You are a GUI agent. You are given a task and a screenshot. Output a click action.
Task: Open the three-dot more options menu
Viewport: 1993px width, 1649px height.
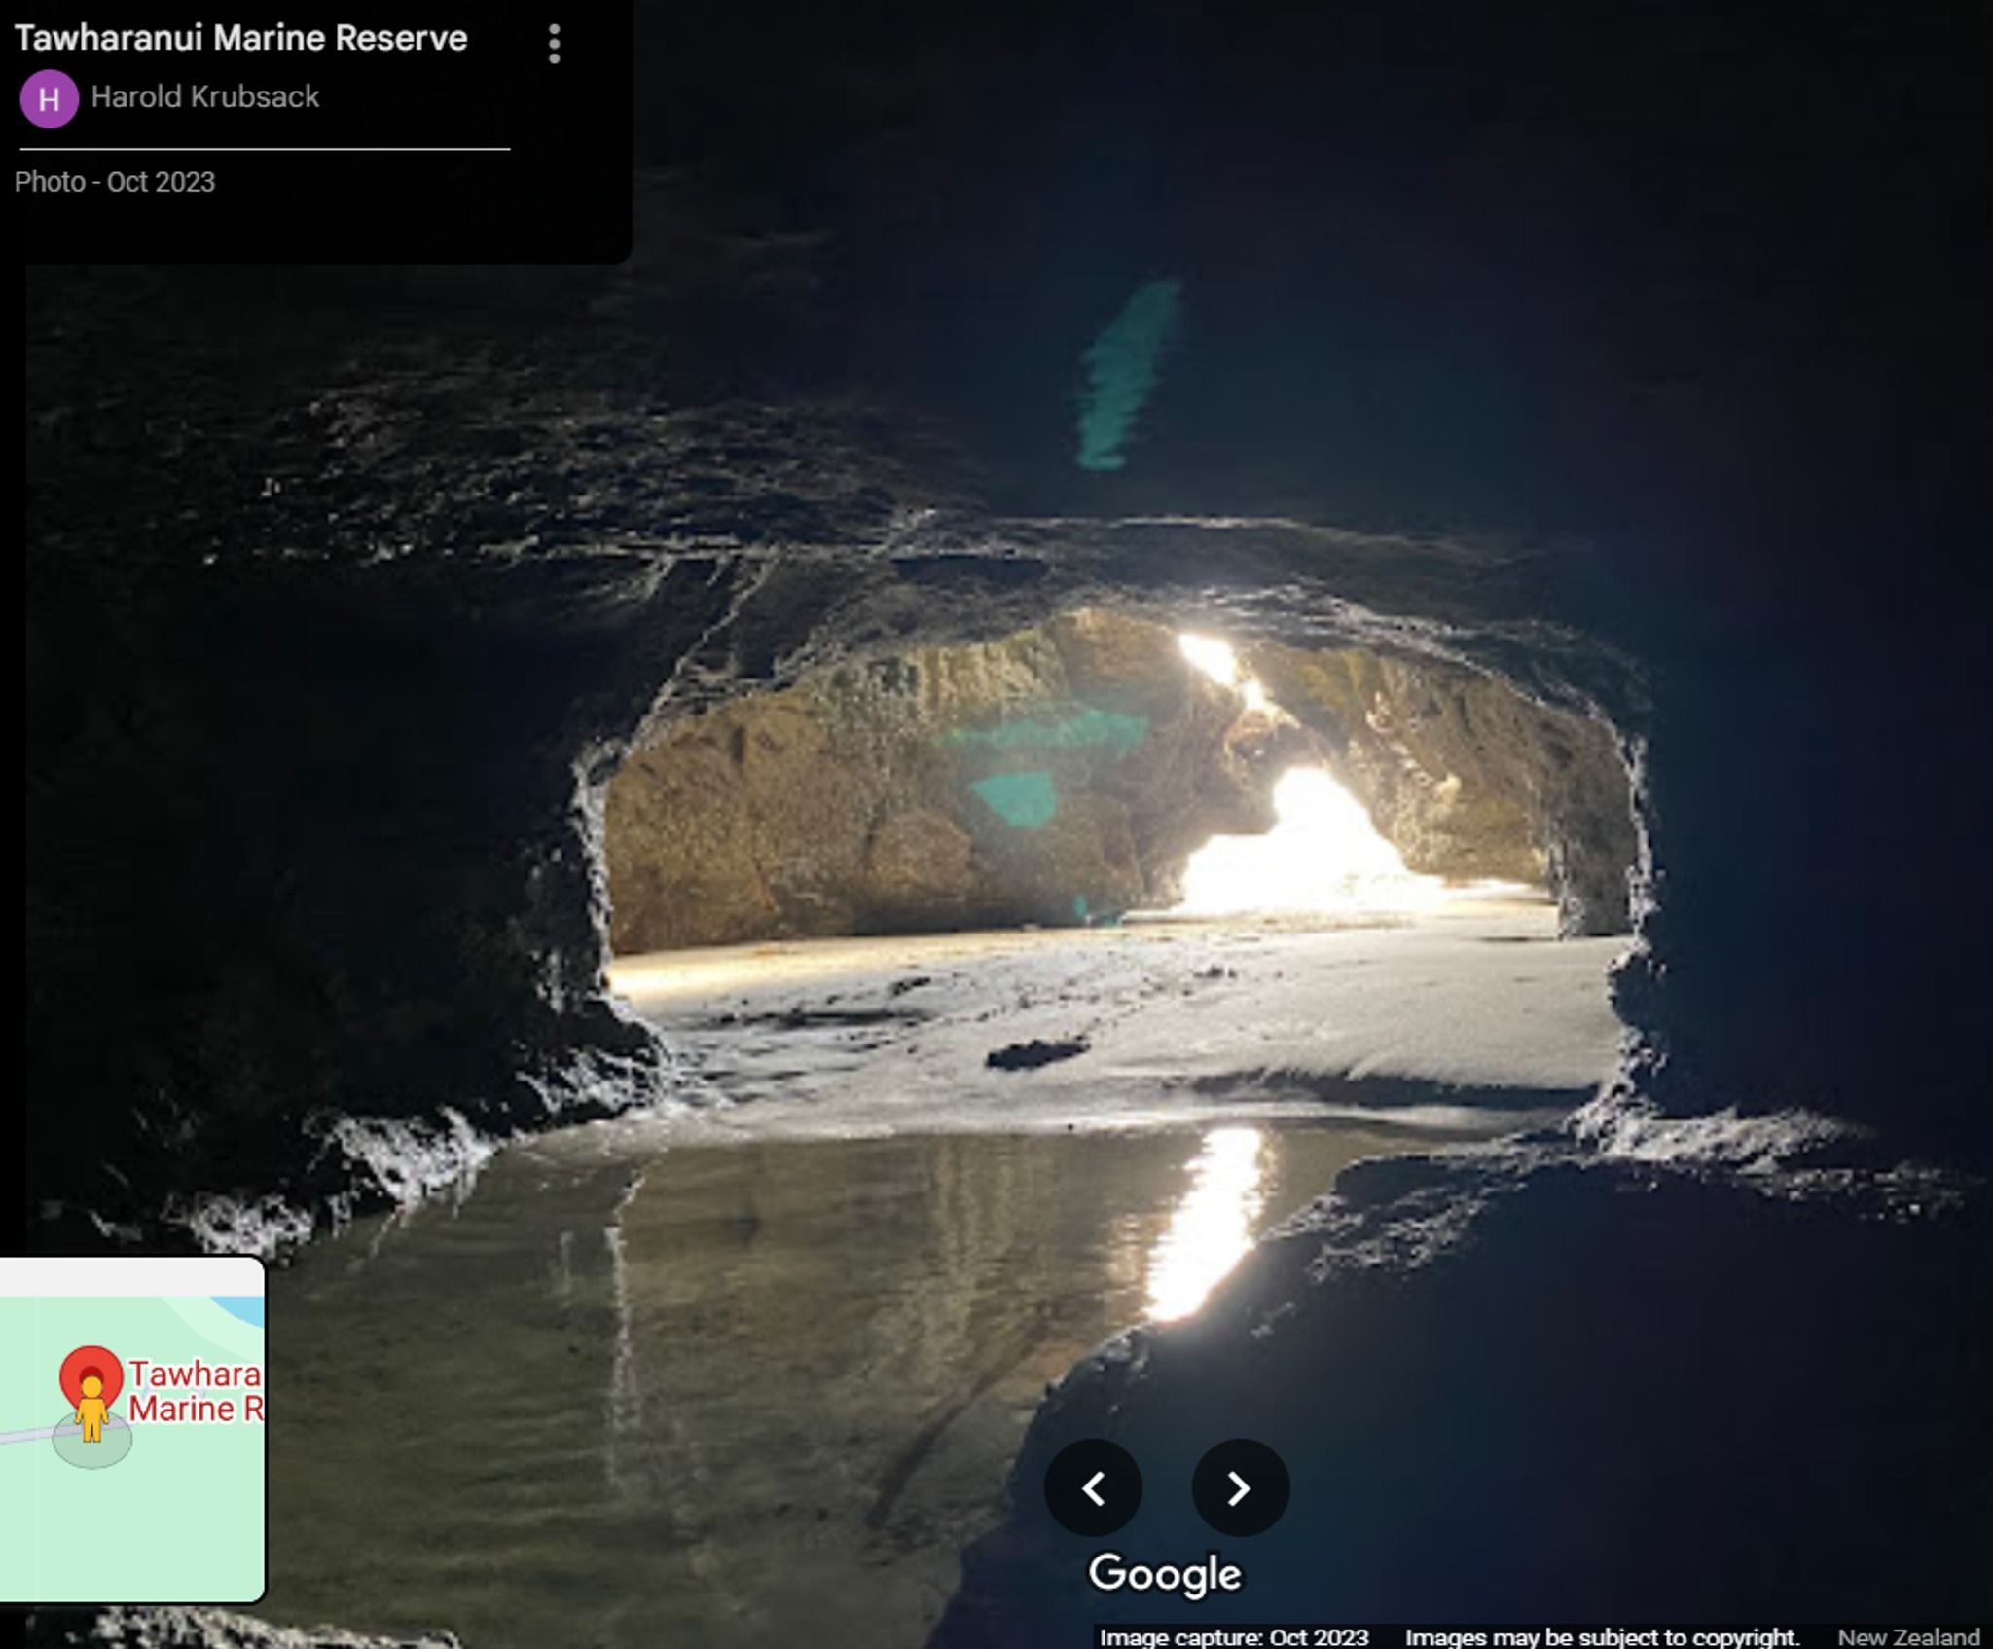pos(554,44)
